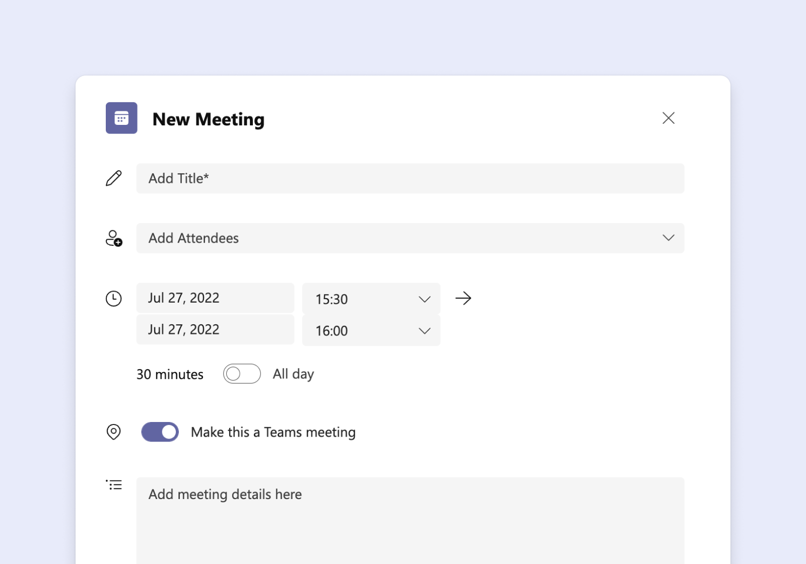The height and width of the screenshot is (564, 806).
Task: Expand the Add Attendees dropdown
Action: coord(668,238)
